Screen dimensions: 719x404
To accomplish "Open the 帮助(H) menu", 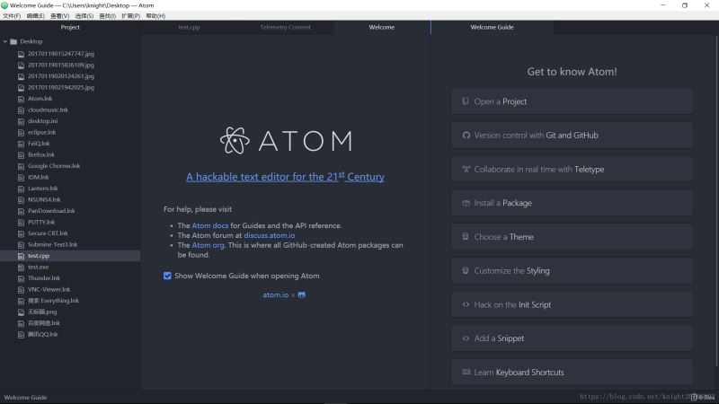I will pyautogui.click(x=155, y=16).
